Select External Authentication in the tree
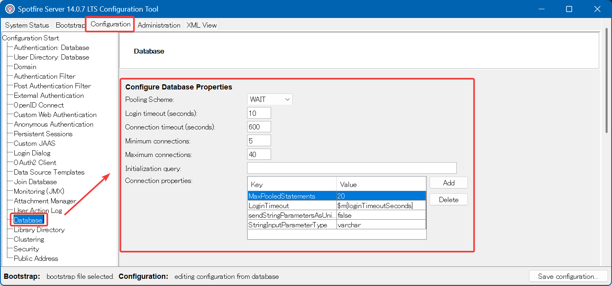The width and height of the screenshot is (612, 286). (x=49, y=95)
